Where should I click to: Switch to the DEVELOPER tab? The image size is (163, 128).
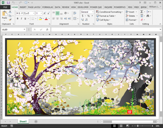83,7
